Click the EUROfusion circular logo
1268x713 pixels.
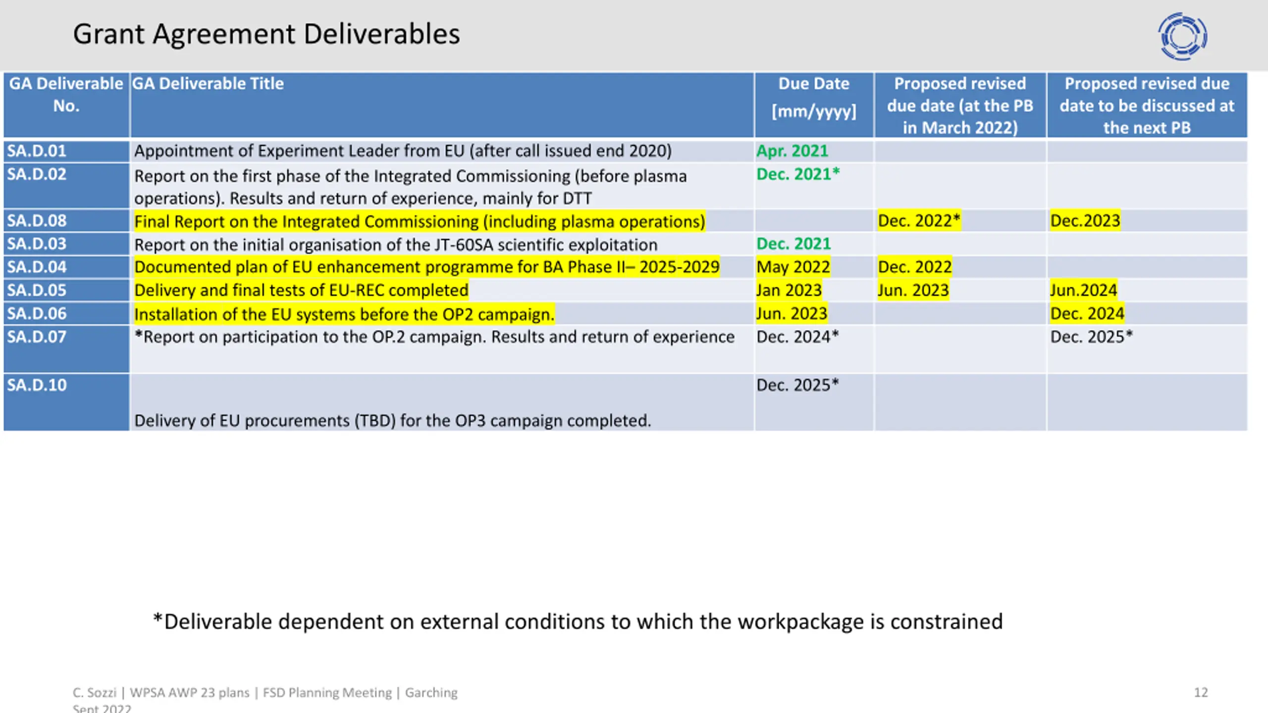(1182, 36)
